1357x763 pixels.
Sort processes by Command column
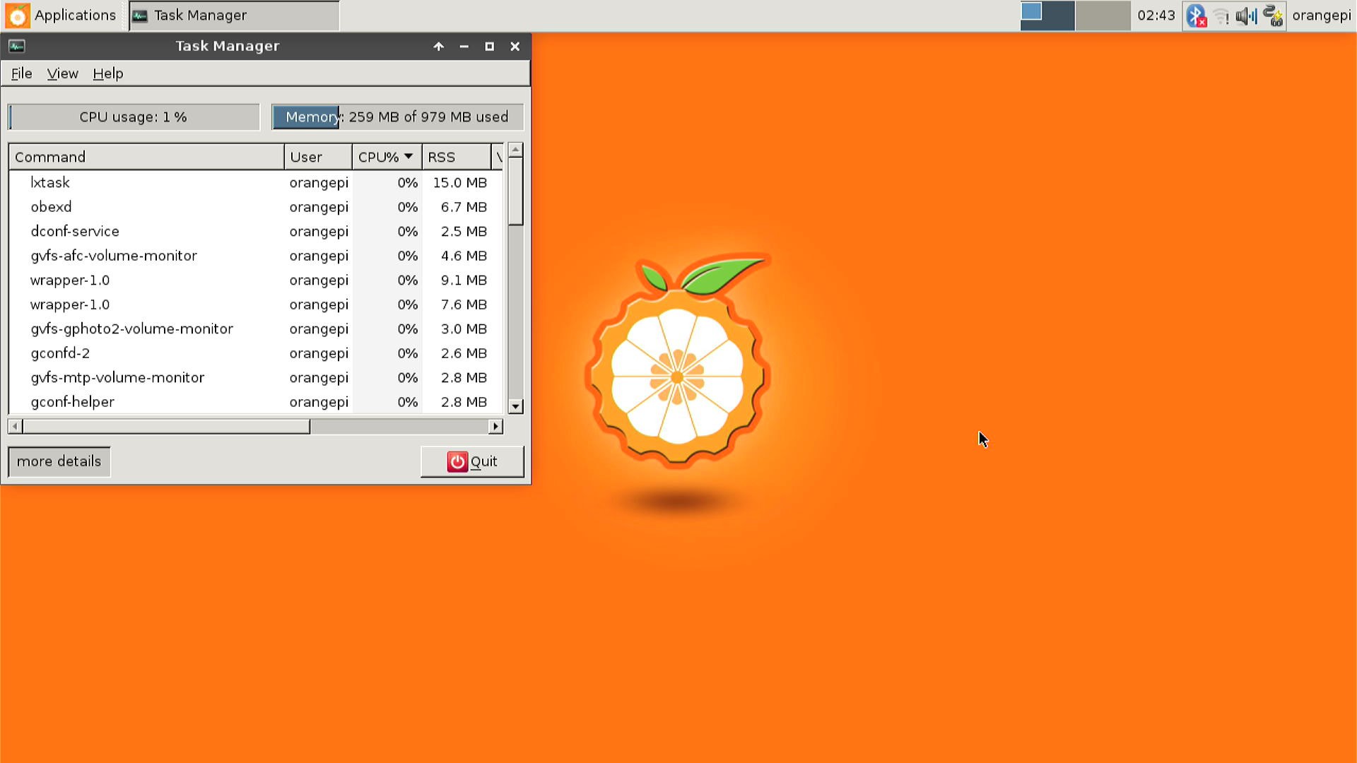tap(146, 157)
